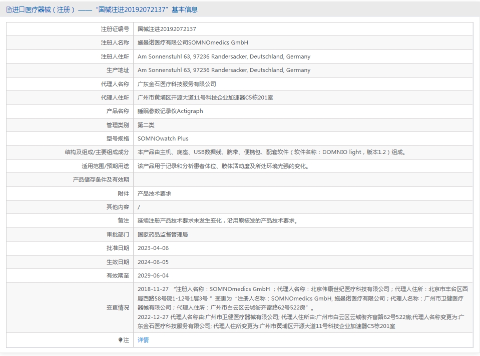Click the document icon in the page header
The width and height of the screenshot is (480, 356).
click(9, 9)
